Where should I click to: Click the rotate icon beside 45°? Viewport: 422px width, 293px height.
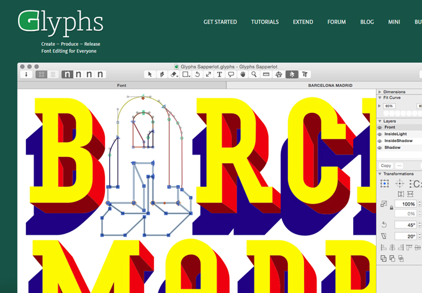tap(384, 225)
